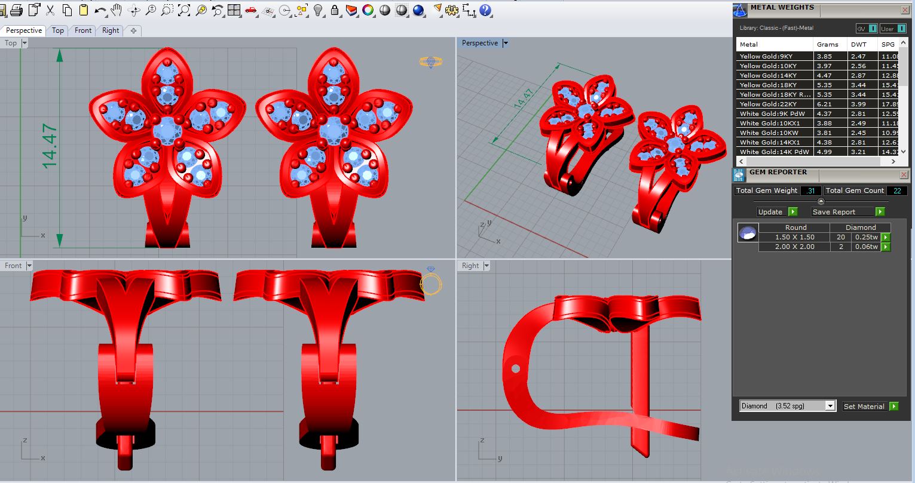
Task: Click the Metal Weights vertical scrollbar down arrow
Action: (x=903, y=152)
